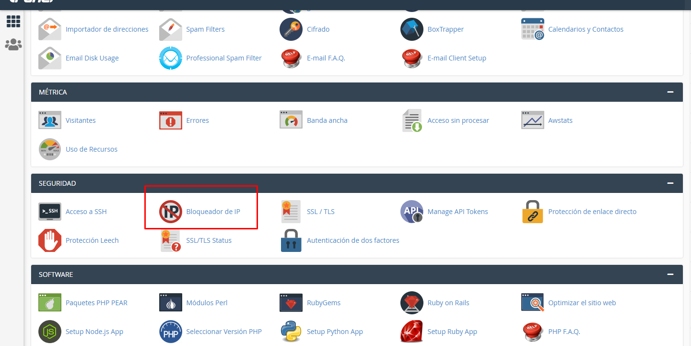The height and width of the screenshot is (346, 691).
Task: Open the BoxTrapper icon
Action: pyautogui.click(x=412, y=29)
